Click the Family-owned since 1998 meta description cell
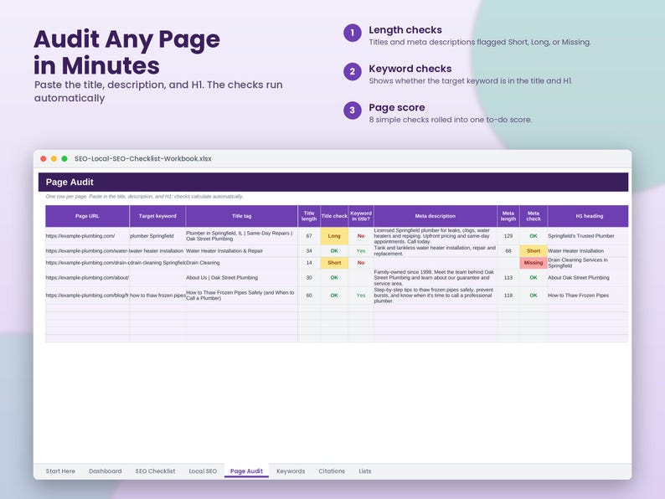665x499 pixels. click(436, 278)
